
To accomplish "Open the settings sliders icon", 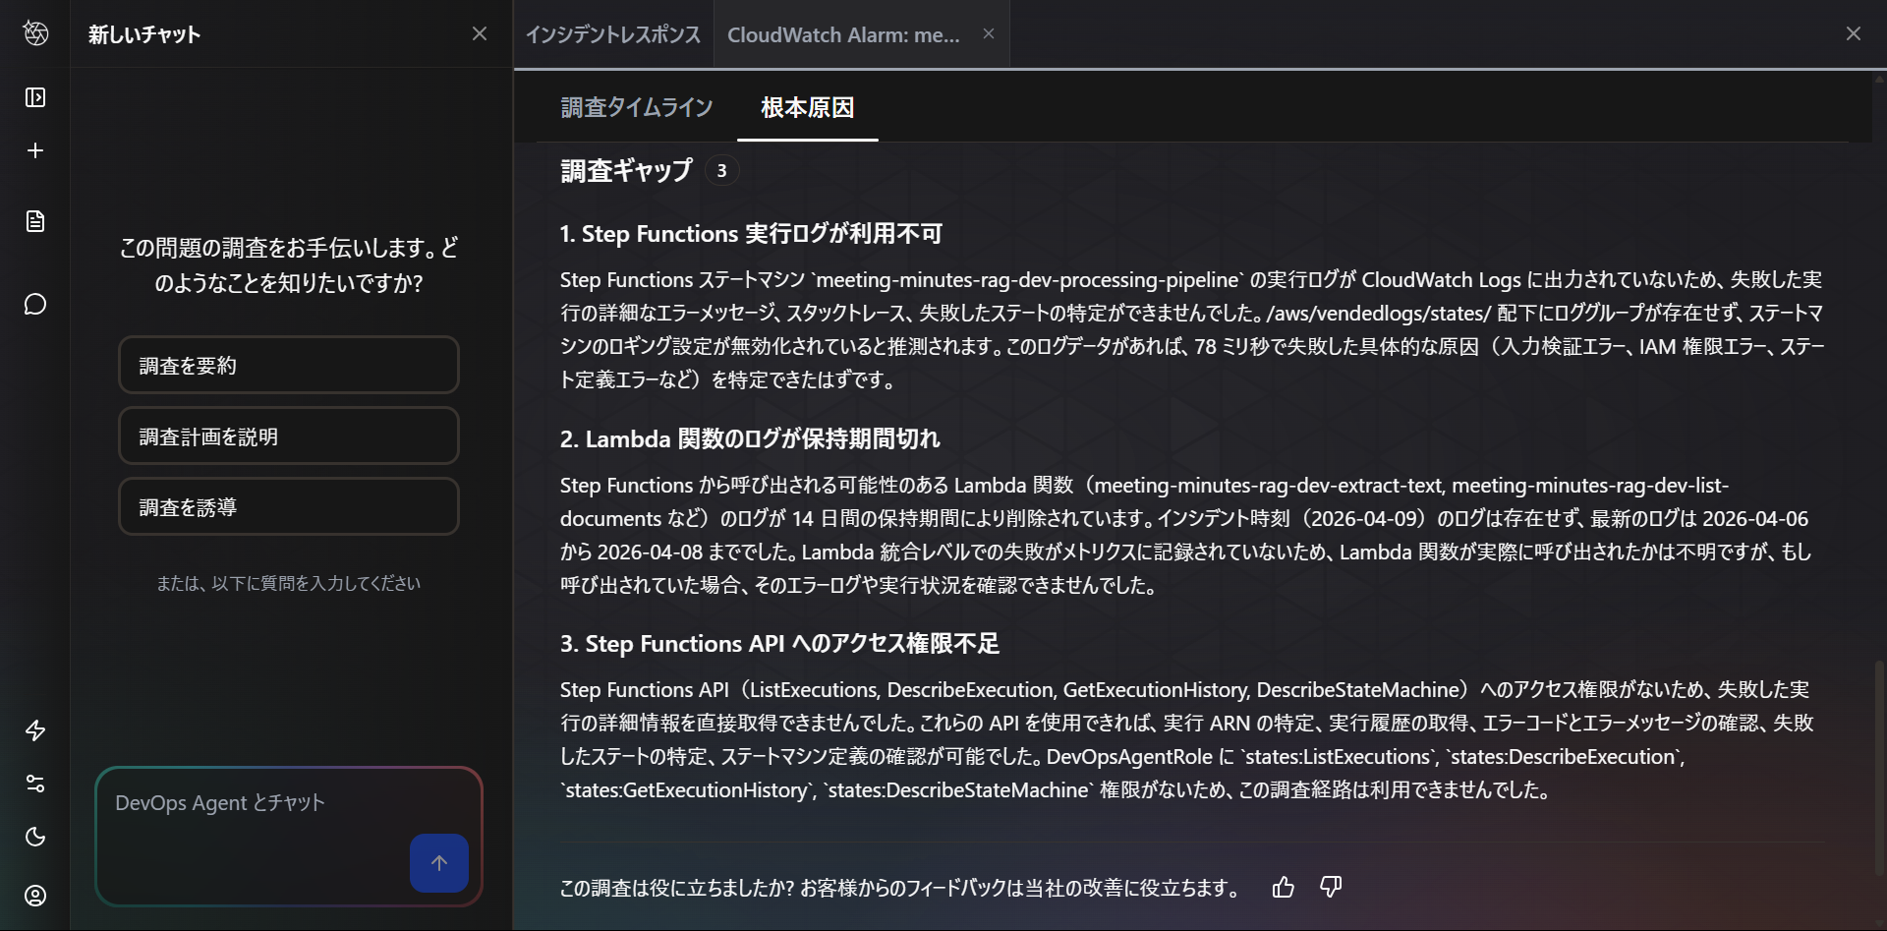I will pyautogui.click(x=35, y=784).
